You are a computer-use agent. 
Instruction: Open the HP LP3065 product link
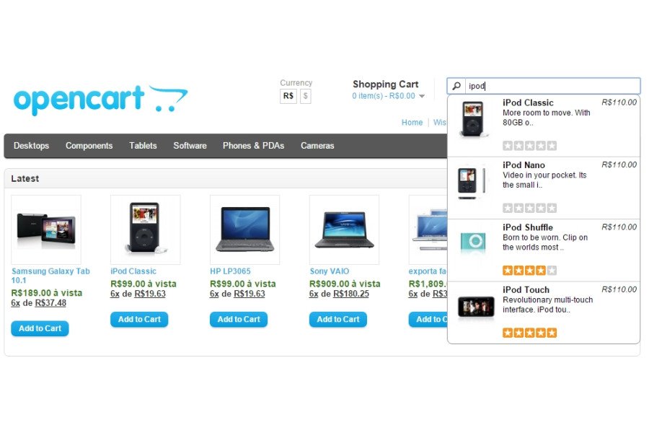230,271
